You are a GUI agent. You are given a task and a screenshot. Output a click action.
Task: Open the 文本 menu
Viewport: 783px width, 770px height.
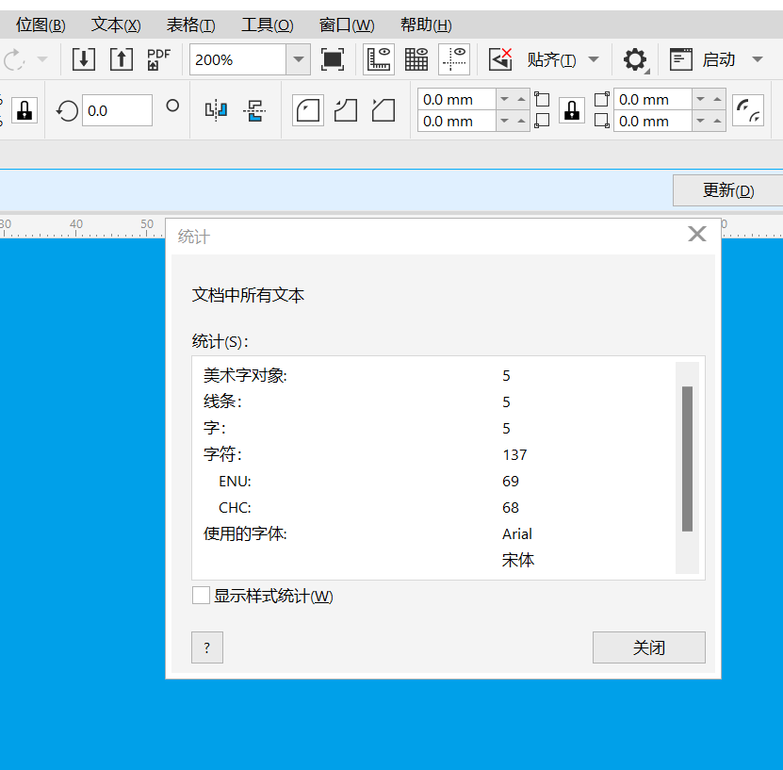coord(114,25)
